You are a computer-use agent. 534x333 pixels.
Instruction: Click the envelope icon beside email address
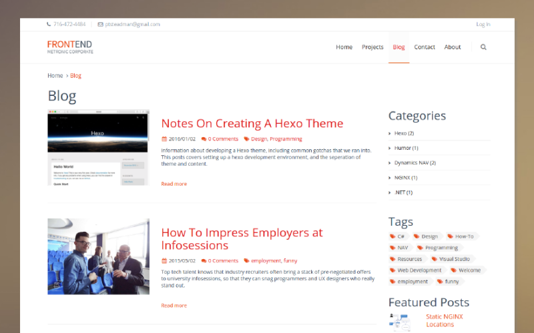click(101, 25)
